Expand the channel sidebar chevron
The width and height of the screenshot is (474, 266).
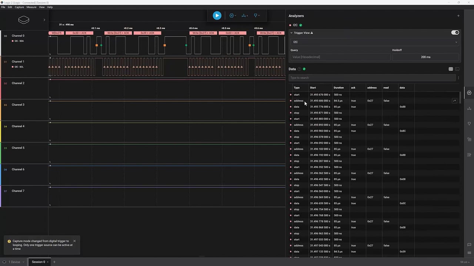(x=44, y=20)
